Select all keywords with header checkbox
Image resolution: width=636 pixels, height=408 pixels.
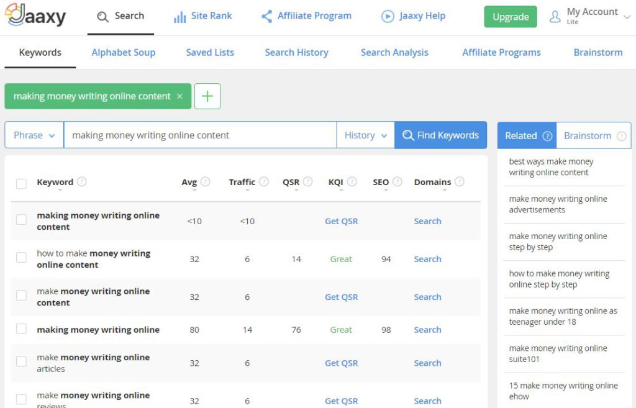(21, 184)
